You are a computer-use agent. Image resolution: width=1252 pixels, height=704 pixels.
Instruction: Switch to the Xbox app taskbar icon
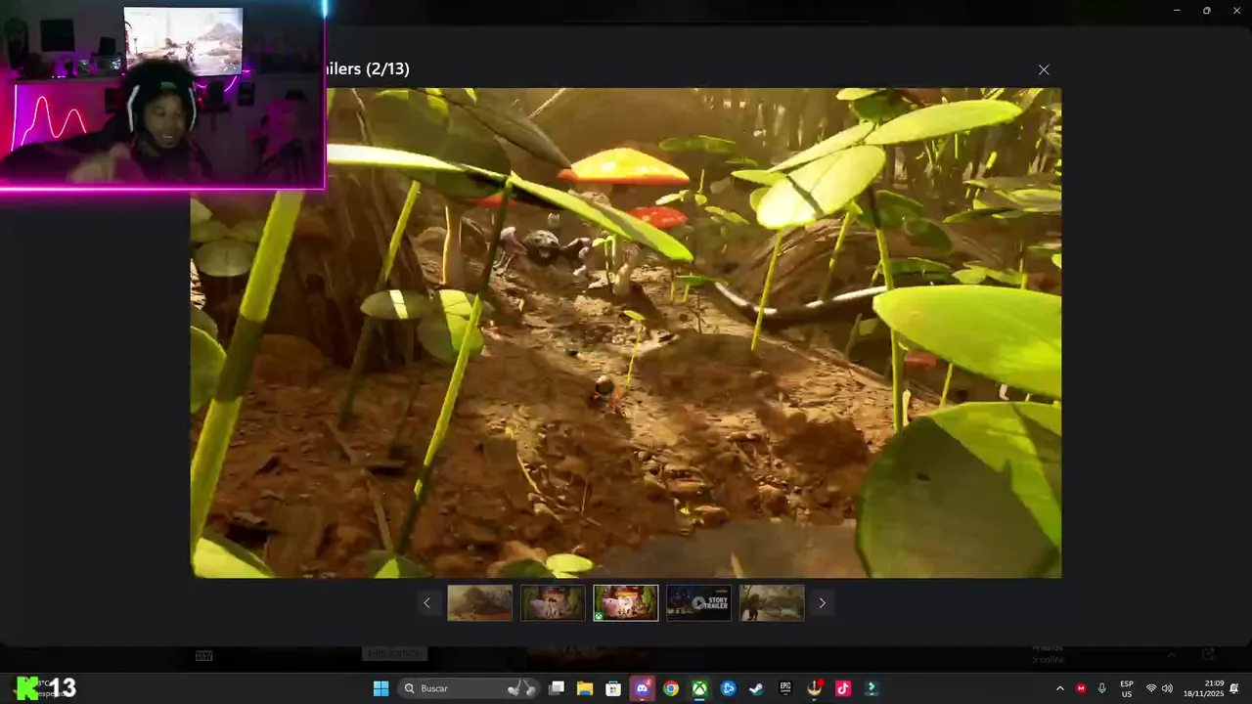pos(699,688)
